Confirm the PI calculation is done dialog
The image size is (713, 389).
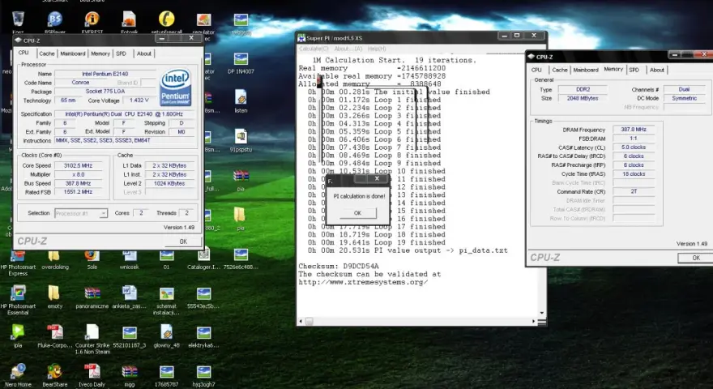358,213
